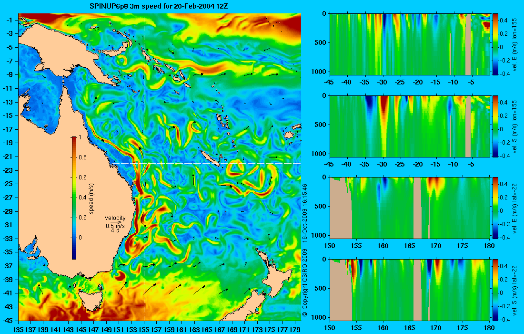Click the '-45' latitude tick on the map's left axis
Viewport: 524px width, 334px height.
(x=8, y=320)
